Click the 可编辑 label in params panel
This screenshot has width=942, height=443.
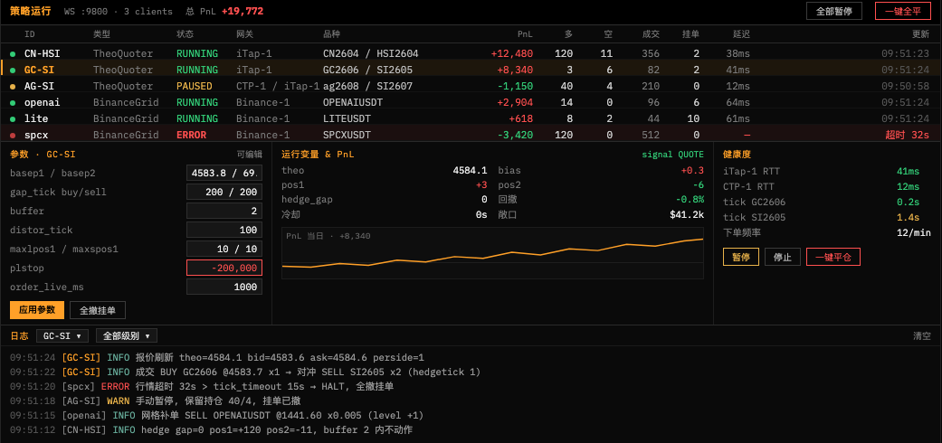click(x=250, y=155)
